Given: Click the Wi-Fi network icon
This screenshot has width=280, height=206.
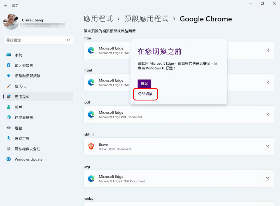Looking at the screenshot, I should [x=9, y=76].
